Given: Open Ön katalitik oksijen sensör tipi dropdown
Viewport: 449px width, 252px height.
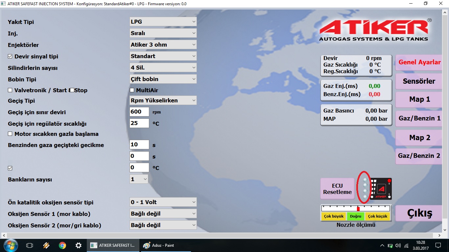Looking at the screenshot, I should 163,202.
